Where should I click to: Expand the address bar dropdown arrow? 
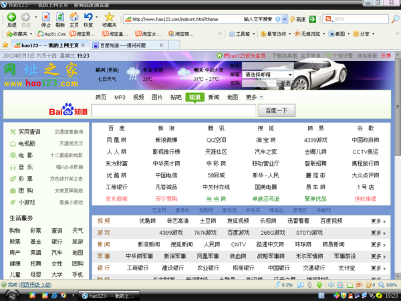tap(284, 19)
